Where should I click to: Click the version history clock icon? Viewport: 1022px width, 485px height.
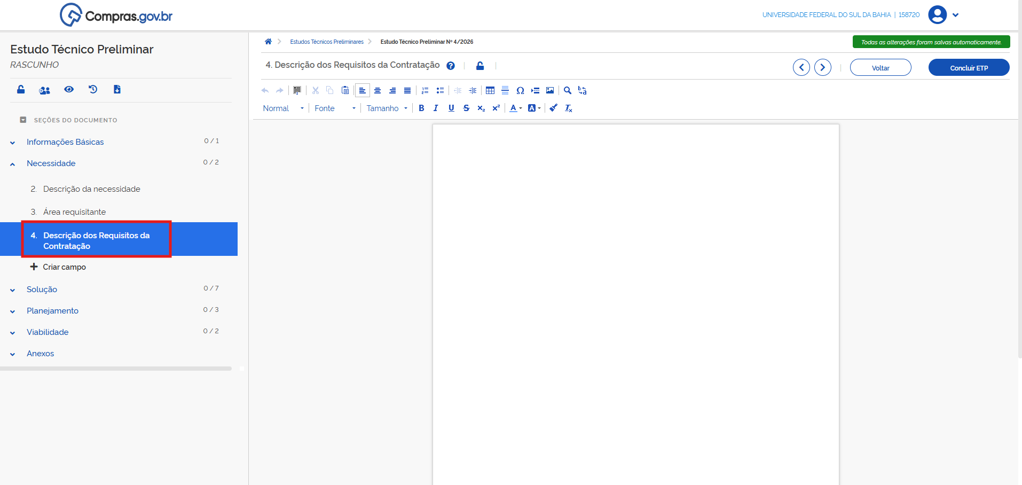93,89
